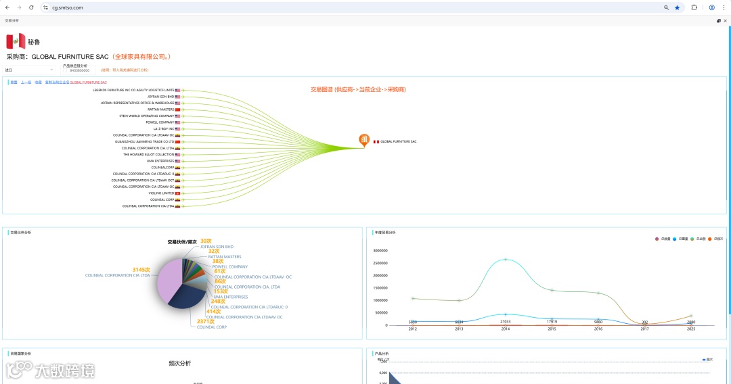Click supplier COLINEAL CORPORATION CIA LTDARUC: 0 in graph
The width and height of the screenshot is (731, 384).
coord(143,174)
